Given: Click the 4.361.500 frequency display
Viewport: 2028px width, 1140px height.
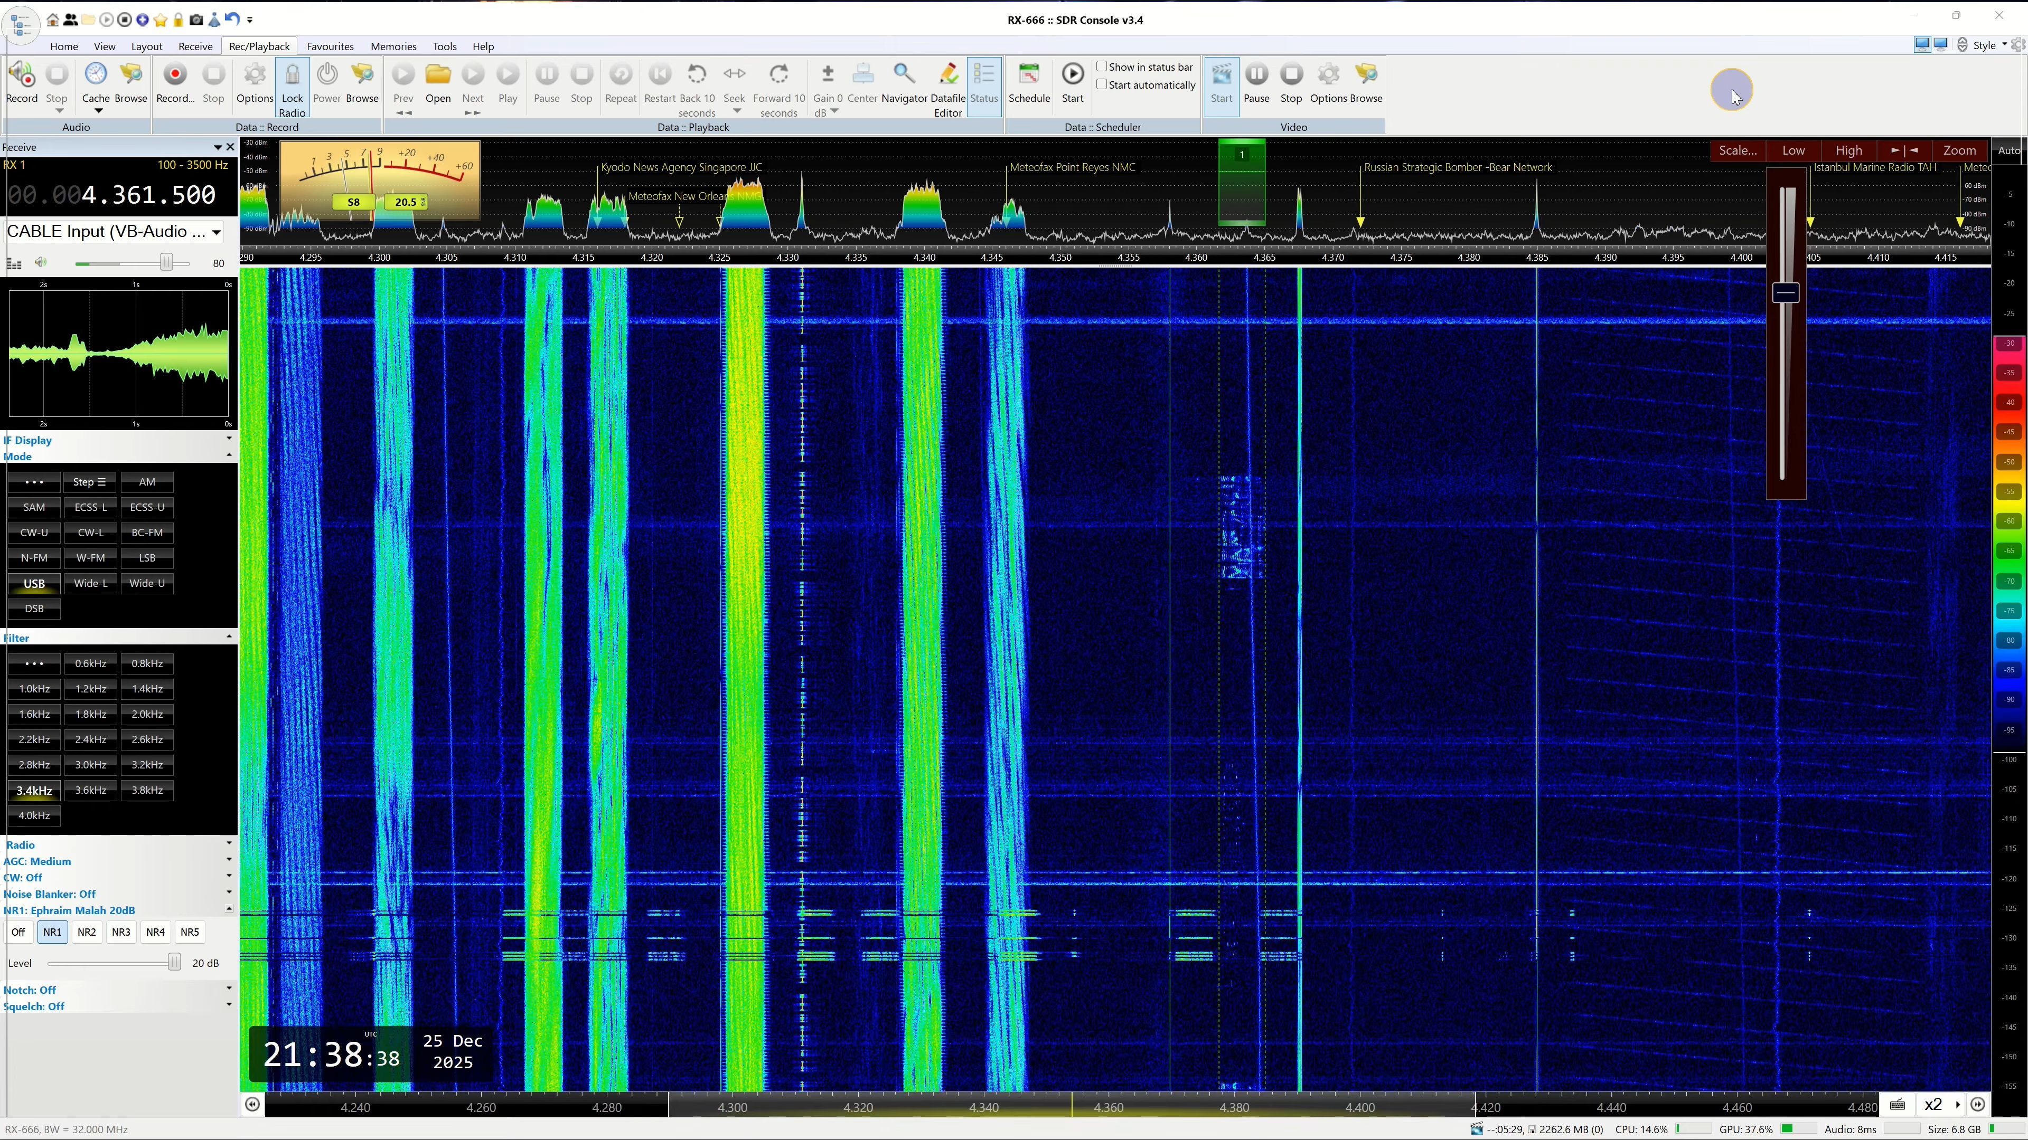Looking at the screenshot, I should coord(149,195).
